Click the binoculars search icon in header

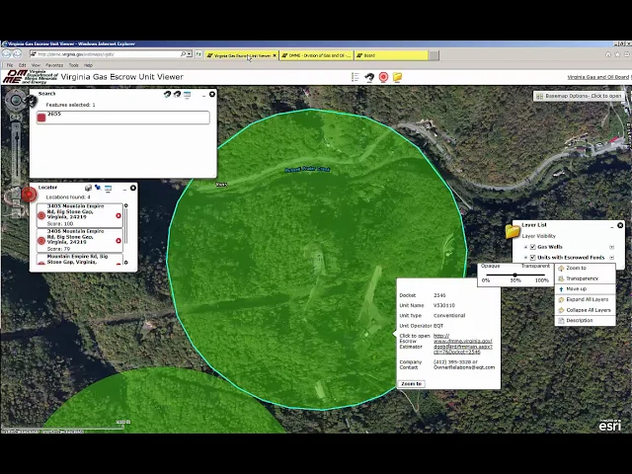[369, 77]
